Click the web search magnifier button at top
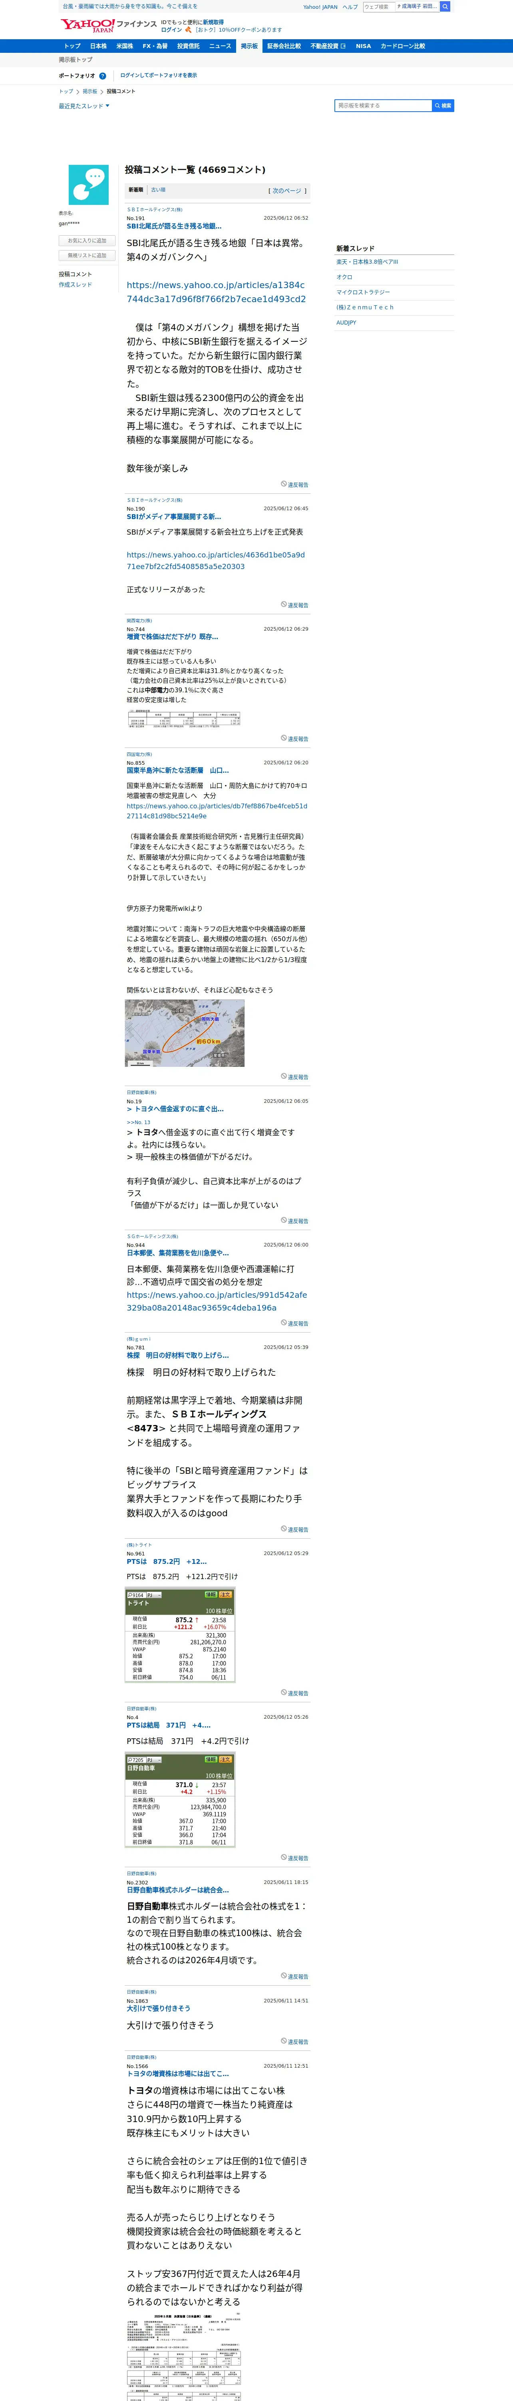513x2401 pixels. pyautogui.click(x=445, y=6)
